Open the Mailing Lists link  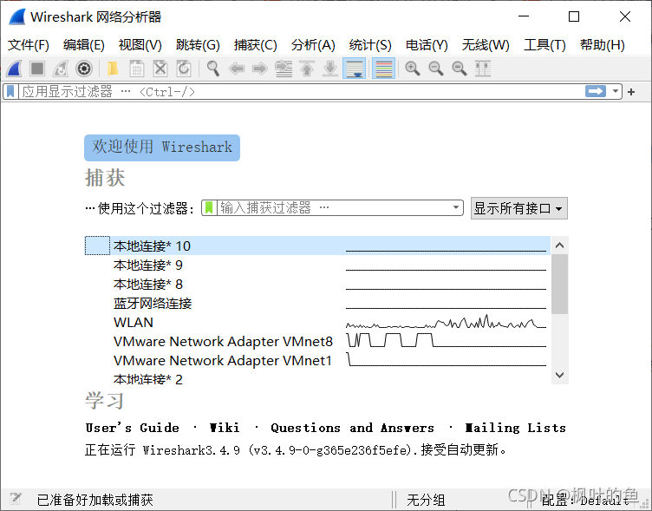coord(515,428)
